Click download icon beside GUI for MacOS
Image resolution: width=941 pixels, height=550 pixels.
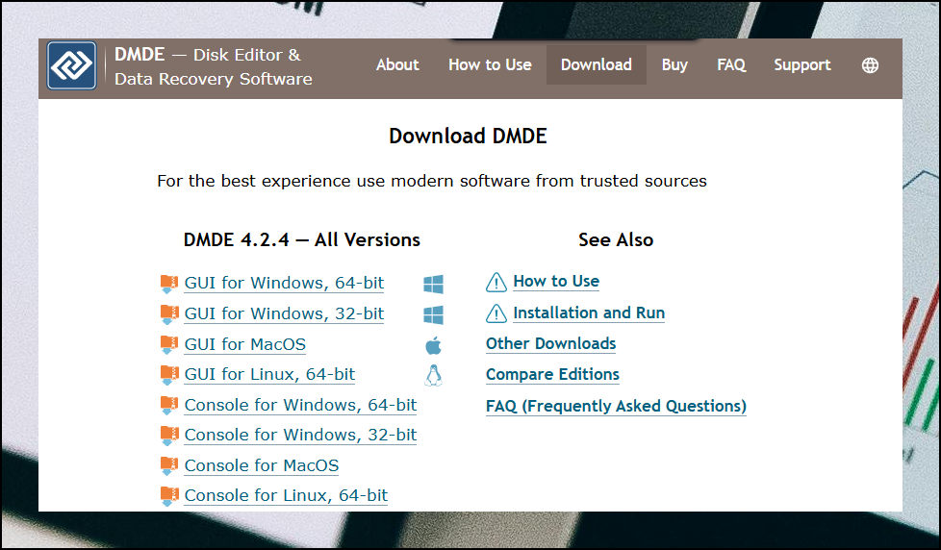[169, 344]
